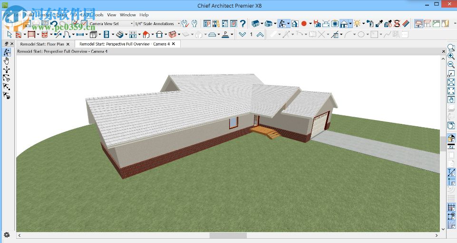The width and height of the screenshot is (457, 243).
Task: Open the Tools menu
Action: [x=98, y=15]
